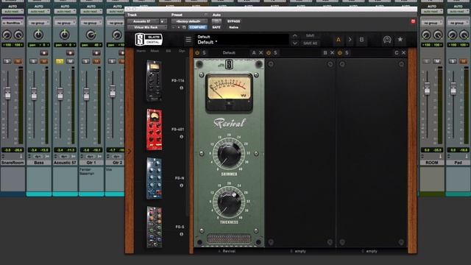
Task: Open the headphone support icon
Action: [387, 40]
